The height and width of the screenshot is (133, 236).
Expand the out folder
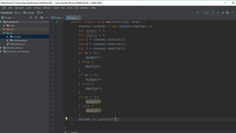[x=4, y=30]
